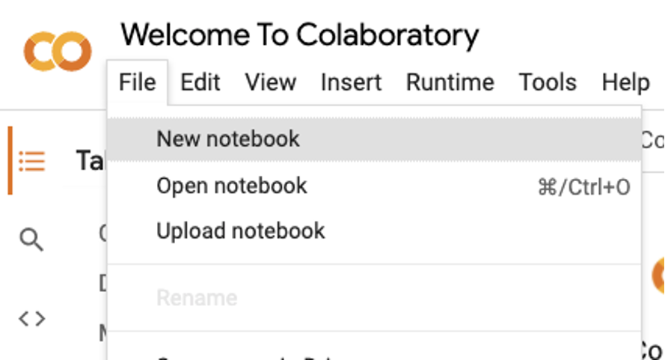Click the Welcome To Colaboratory title
665x360 pixels.
click(x=300, y=35)
